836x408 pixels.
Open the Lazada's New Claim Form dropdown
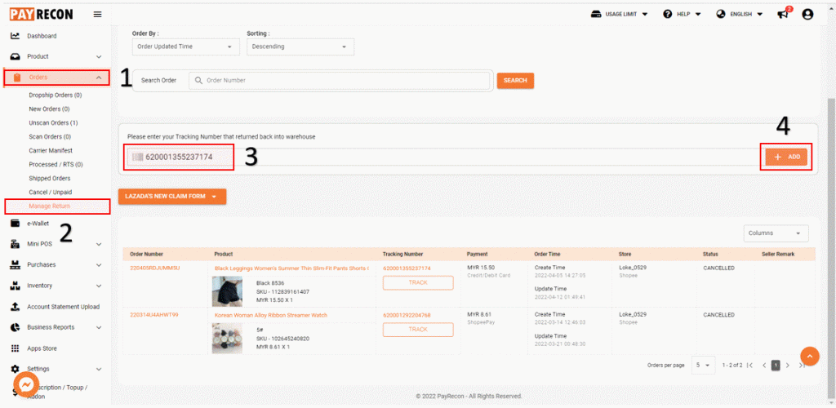coord(172,197)
